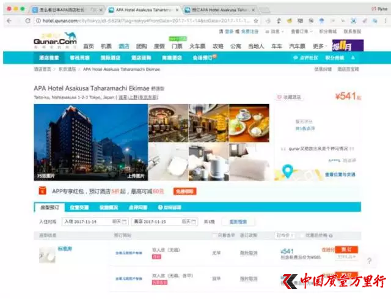Viewport: 391px width, 299px height.
Task: Click the address bar URL field
Action: [146, 21]
